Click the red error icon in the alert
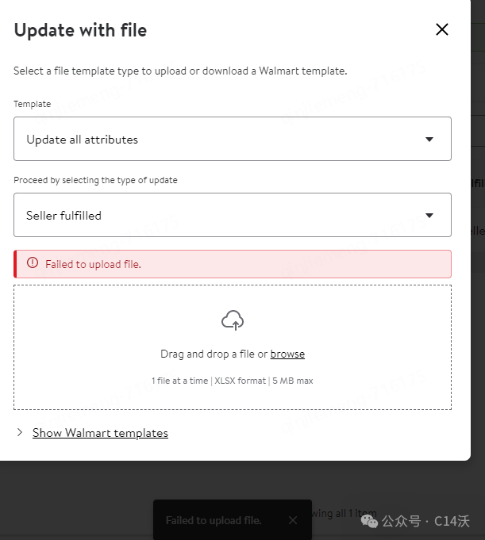Screen dimensions: 485x540 click(33, 263)
